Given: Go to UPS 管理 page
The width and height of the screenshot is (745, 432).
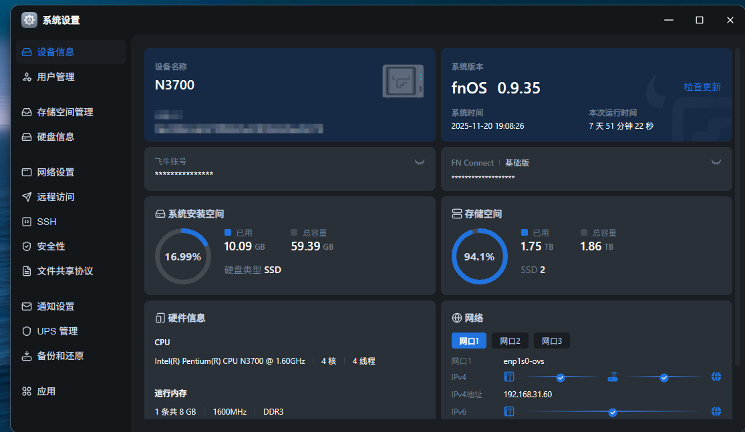Looking at the screenshot, I should (x=57, y=331).
